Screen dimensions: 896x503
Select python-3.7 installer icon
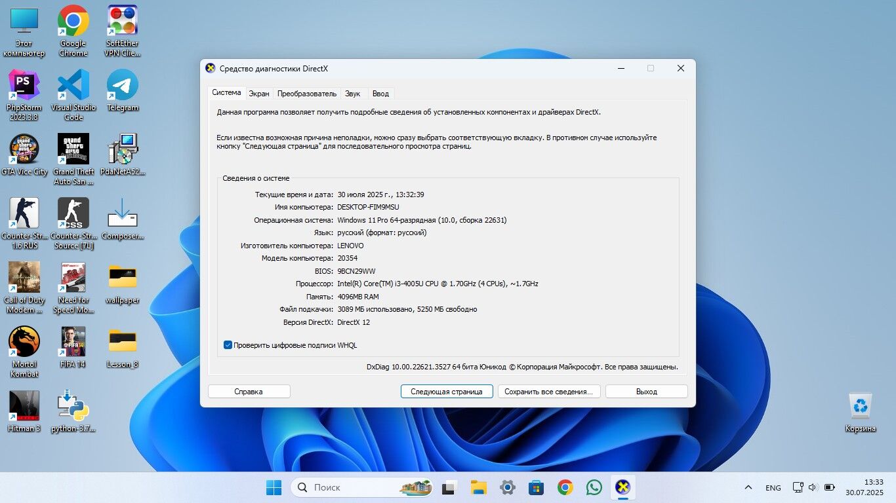(73, 411)
